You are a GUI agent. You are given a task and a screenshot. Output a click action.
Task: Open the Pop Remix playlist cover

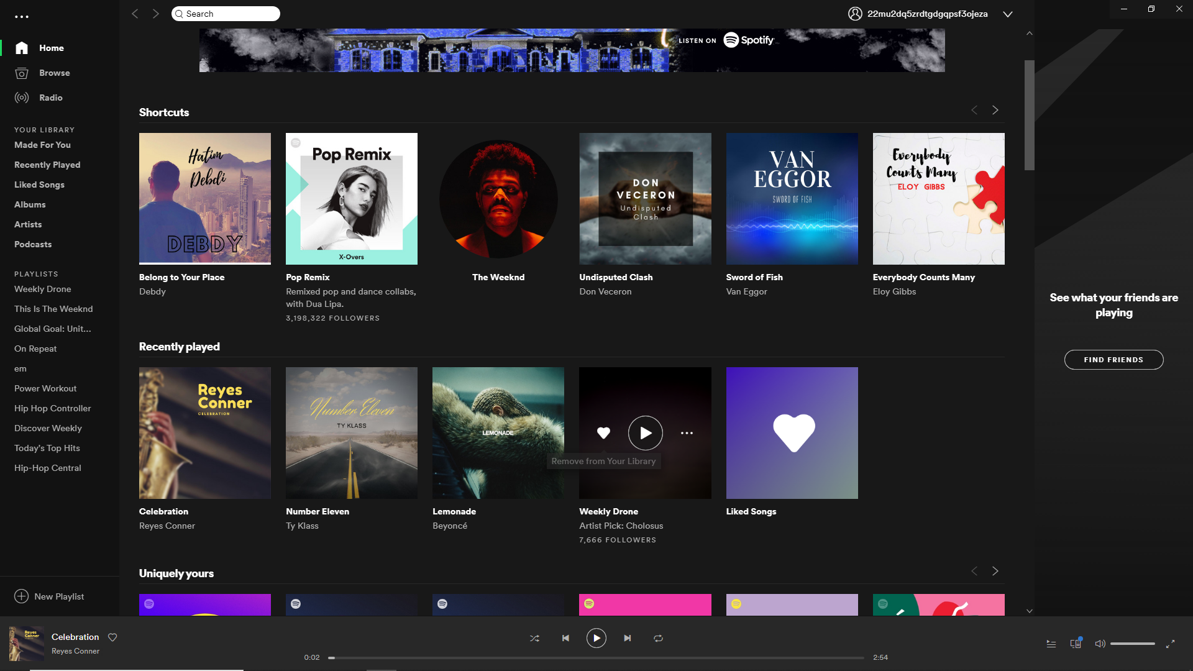pos(352,199)
